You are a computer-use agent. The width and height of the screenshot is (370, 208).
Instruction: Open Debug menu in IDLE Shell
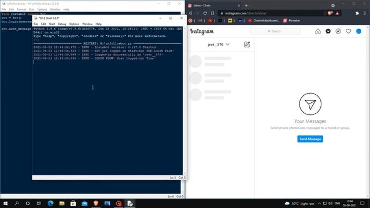[x=62, y=24]
